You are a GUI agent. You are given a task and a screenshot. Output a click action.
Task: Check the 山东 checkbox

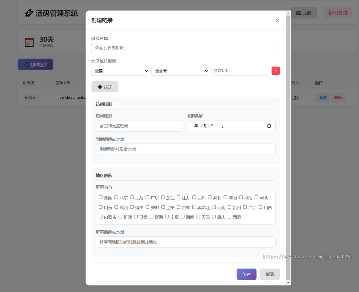pos(101,207)
